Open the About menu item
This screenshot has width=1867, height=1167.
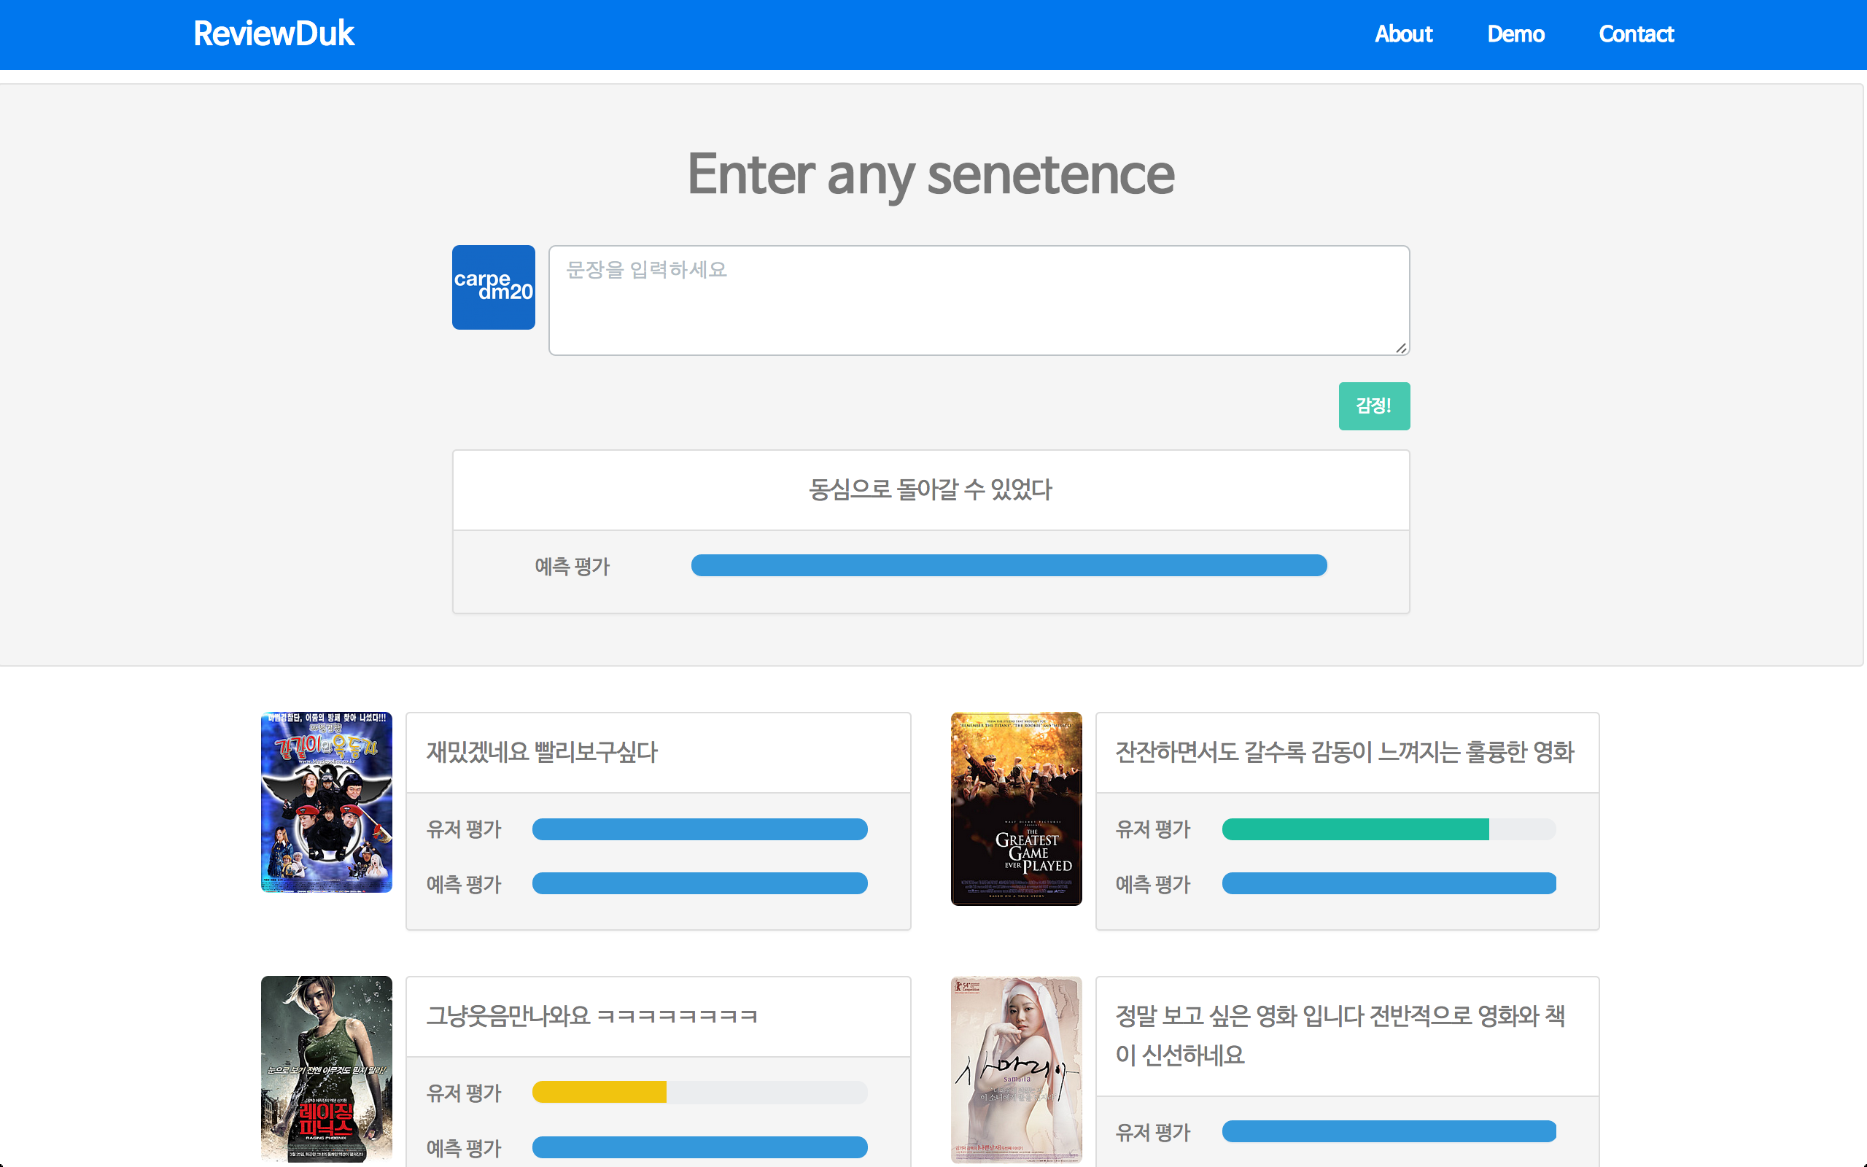(x=1402, y=34)
